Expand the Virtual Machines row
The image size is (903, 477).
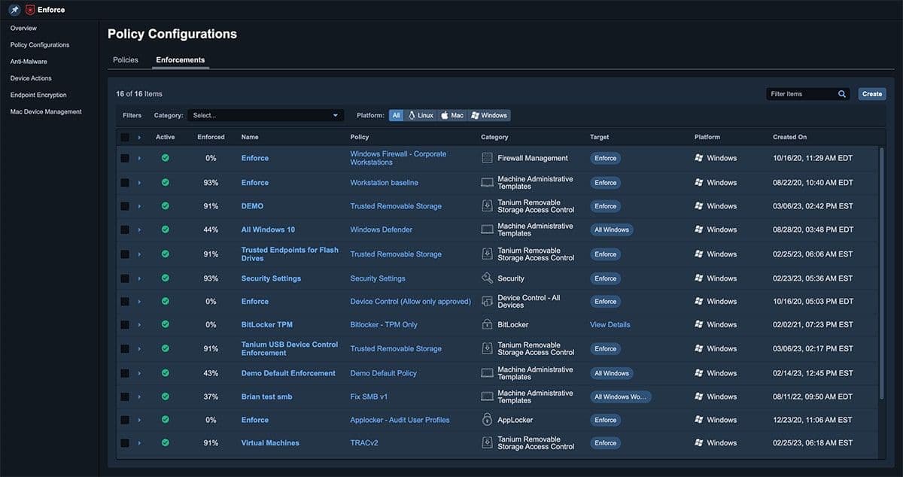(139, 443)
